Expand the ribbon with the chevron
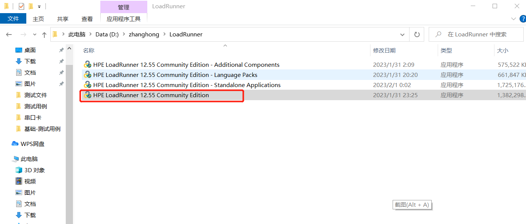 514,19
